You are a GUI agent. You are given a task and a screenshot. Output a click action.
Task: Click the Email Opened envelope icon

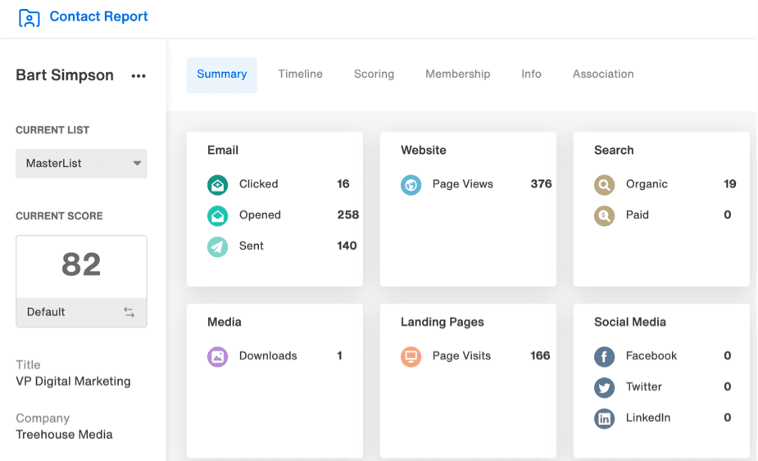217,215
